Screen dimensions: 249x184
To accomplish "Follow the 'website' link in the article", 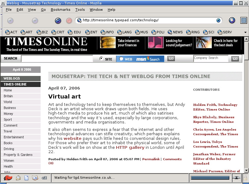I will [72, 138].
